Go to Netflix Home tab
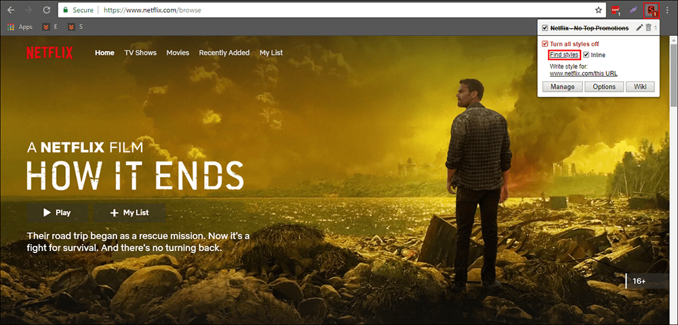678x325 pixels. [x=104, y=53]
